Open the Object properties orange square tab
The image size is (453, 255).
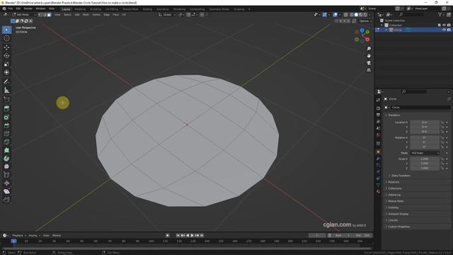(378, 152)
